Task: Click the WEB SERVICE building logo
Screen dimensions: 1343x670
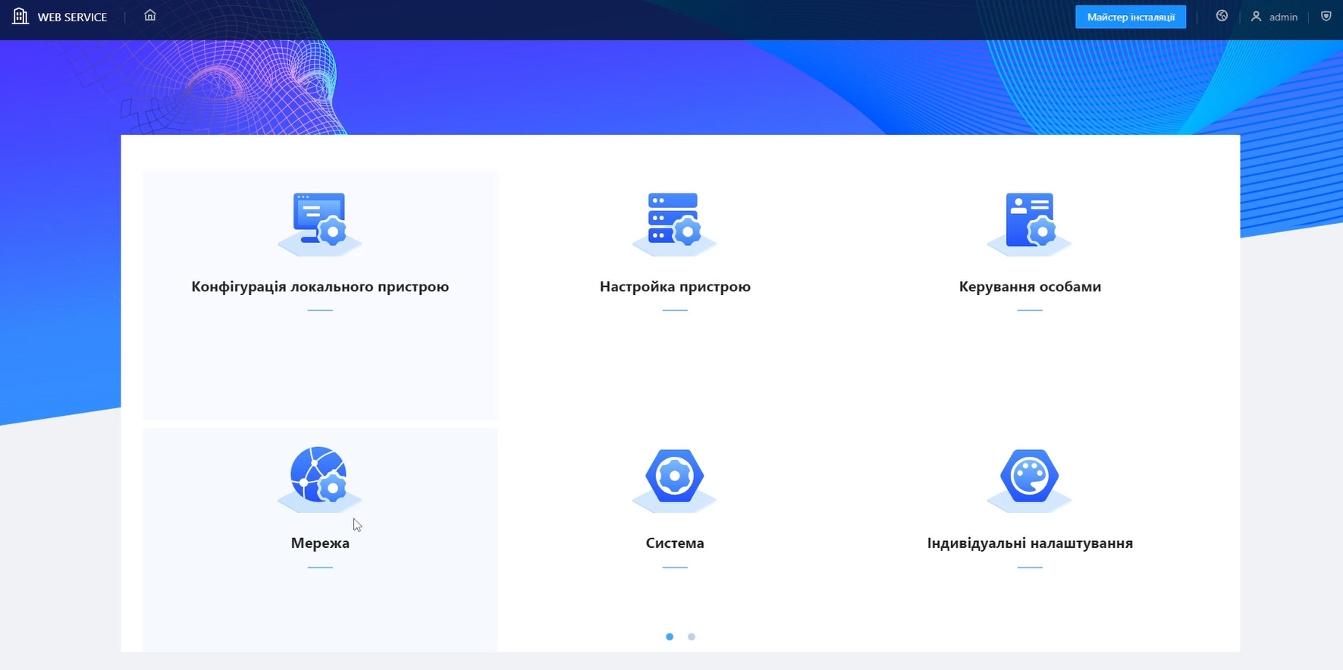Action: click(x=20, y=16)
